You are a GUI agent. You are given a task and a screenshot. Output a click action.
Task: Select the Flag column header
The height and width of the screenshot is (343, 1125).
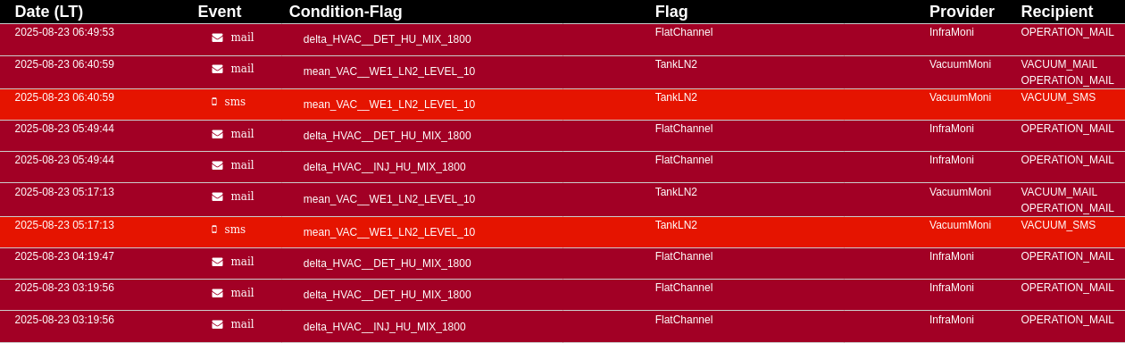click(x=671, y=12)
